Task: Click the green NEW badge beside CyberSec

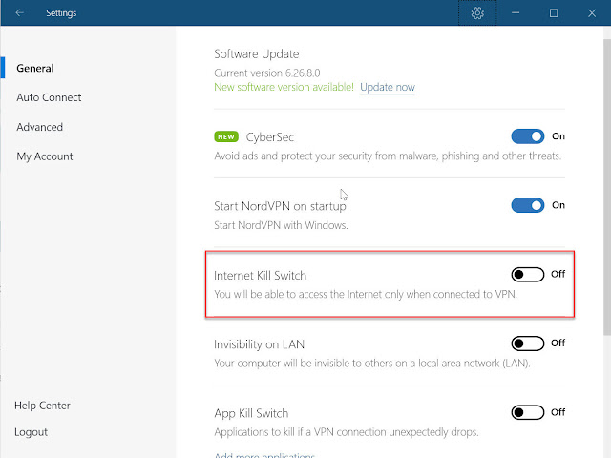Action: click(226, 136)
